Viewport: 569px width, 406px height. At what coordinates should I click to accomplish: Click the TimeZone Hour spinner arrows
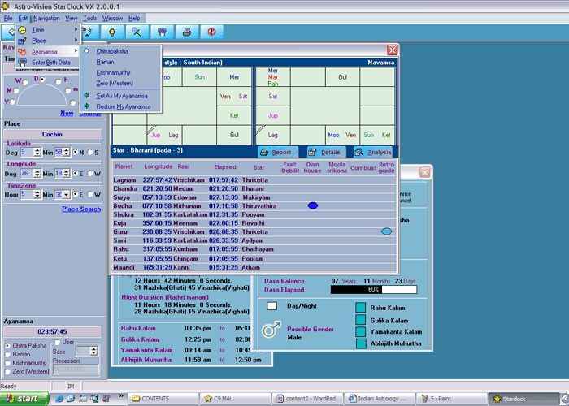(x=37, y=195)
